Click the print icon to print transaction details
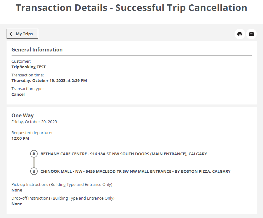 pos(240,34)
